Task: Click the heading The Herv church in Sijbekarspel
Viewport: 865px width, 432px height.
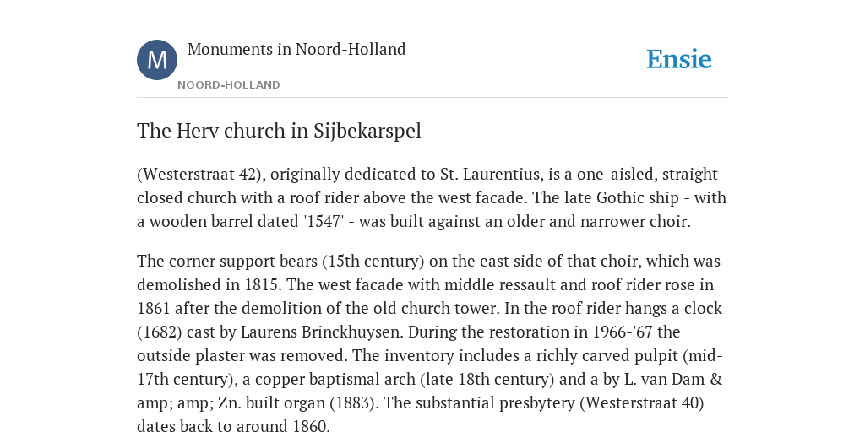Action: 279,131
